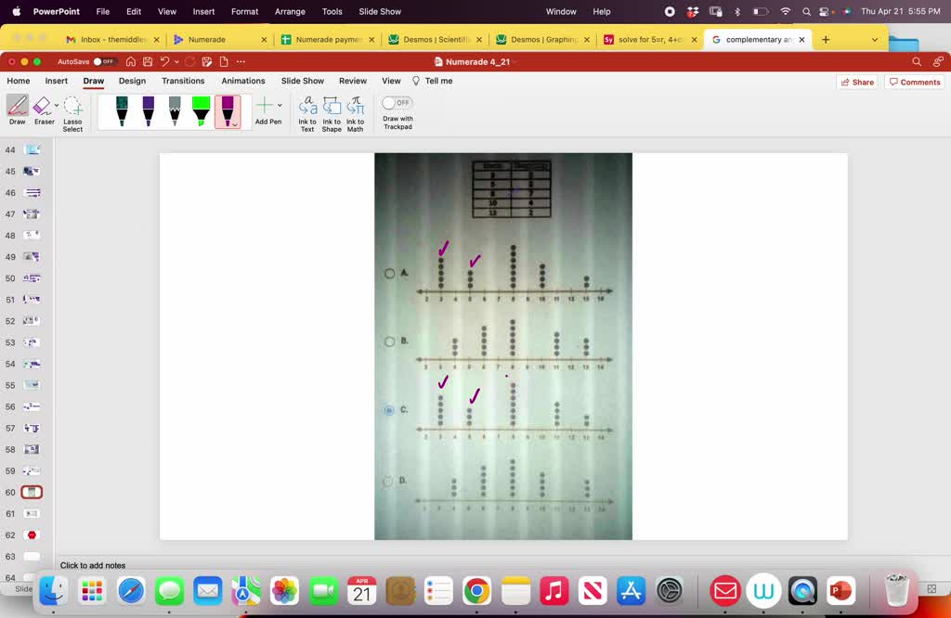Viewport: 951px width, 618px height.
Task: Open the Slide Show menu in the menu bar
Action: pos(380,11)
